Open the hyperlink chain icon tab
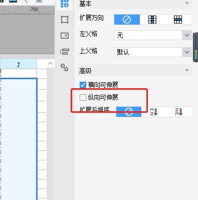Image resolution: width=198 pixels, height=200 pixels. (x=65, y=68)
